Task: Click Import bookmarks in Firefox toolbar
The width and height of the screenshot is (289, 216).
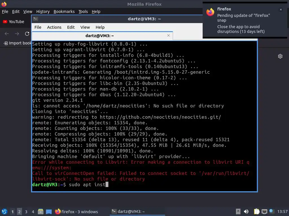Action: (x=17, y=43)
